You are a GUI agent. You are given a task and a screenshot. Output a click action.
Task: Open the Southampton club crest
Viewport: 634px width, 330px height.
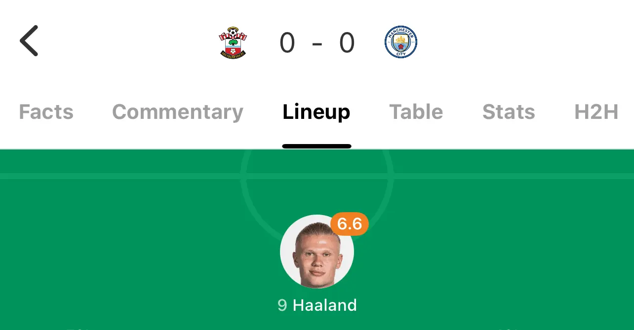pos(233,43)
